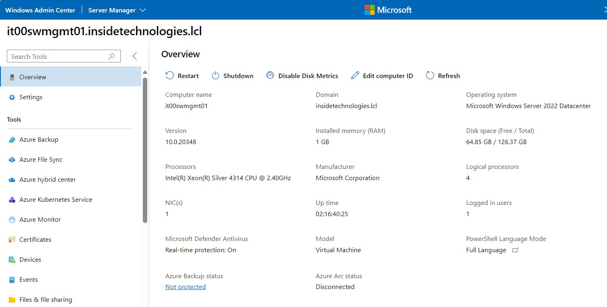Click the server name heading it00swmgmt01.insidetechnologies.lcl

click(104, 32)
